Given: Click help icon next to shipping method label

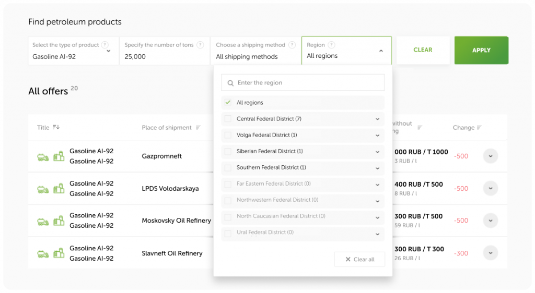Looking at the screenshot, I should [x=292, y=45].
